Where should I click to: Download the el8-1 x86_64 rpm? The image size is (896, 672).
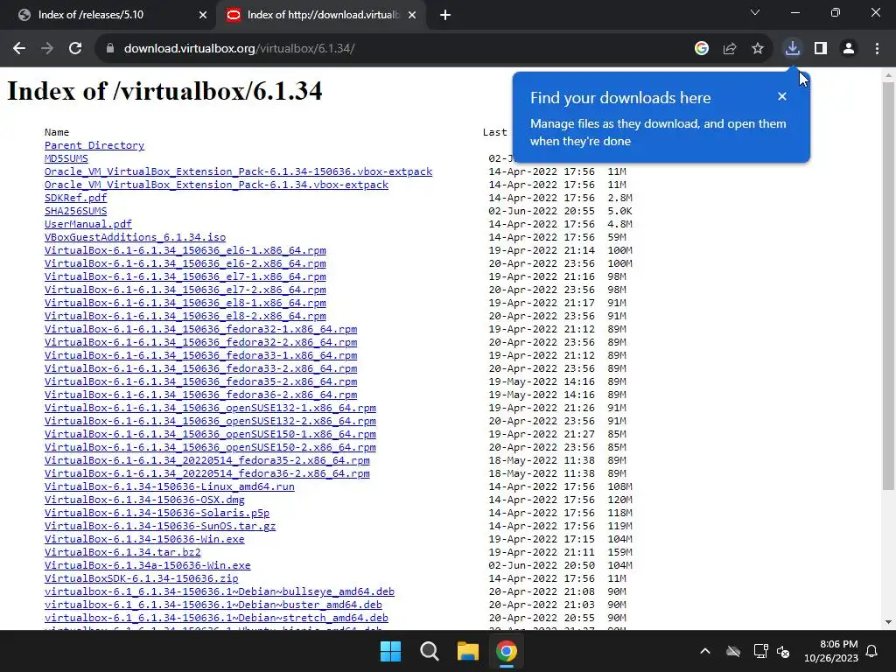[185, 303]
